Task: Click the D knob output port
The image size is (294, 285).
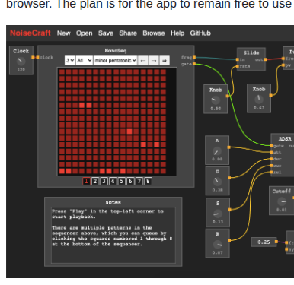Action: click(229, 178)
